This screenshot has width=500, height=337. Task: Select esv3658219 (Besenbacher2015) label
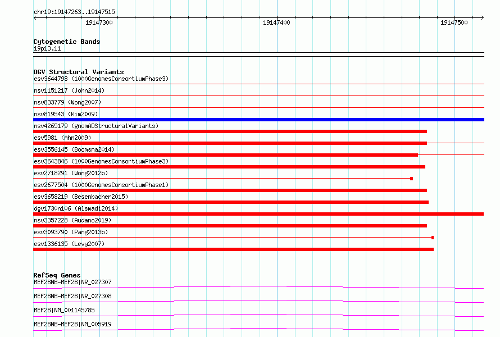tap(81, 197)
